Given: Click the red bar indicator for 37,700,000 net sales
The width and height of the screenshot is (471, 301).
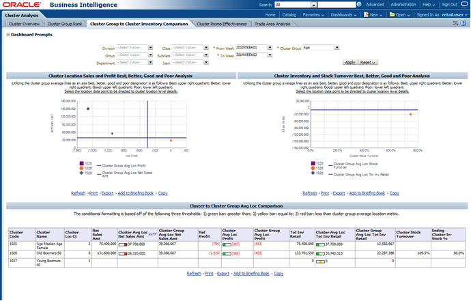Looking at the screenshot, I should (123, 244).
